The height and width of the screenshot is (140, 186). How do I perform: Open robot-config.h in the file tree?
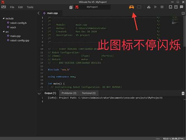17,23
